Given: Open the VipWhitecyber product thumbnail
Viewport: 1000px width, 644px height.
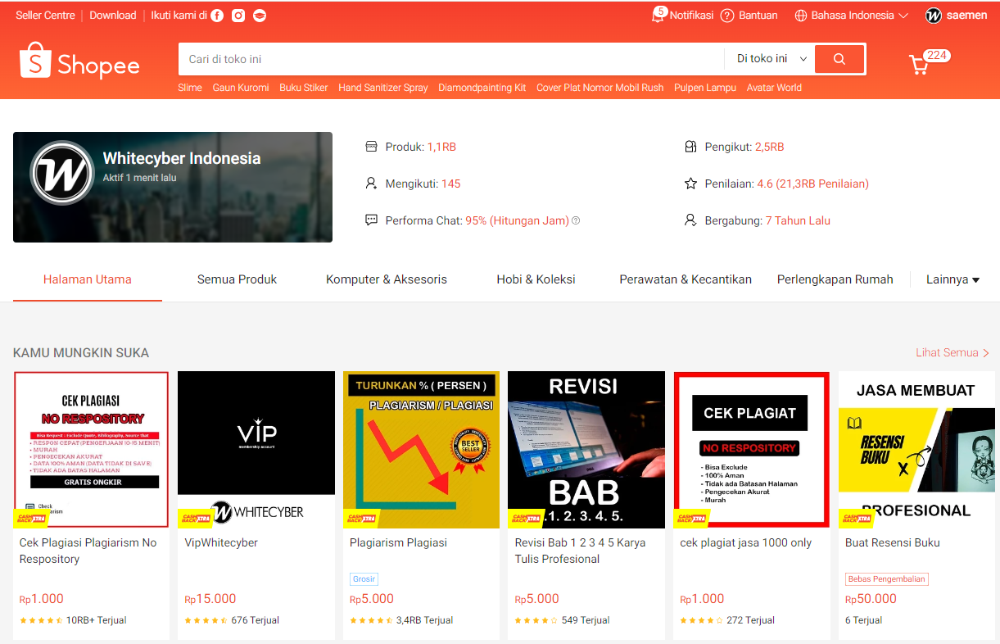Looking at the screenshot, I should (256, 450).
